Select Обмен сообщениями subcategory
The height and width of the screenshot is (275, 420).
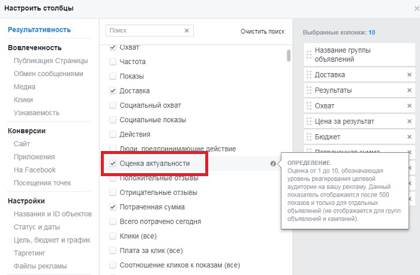point(48,74)
